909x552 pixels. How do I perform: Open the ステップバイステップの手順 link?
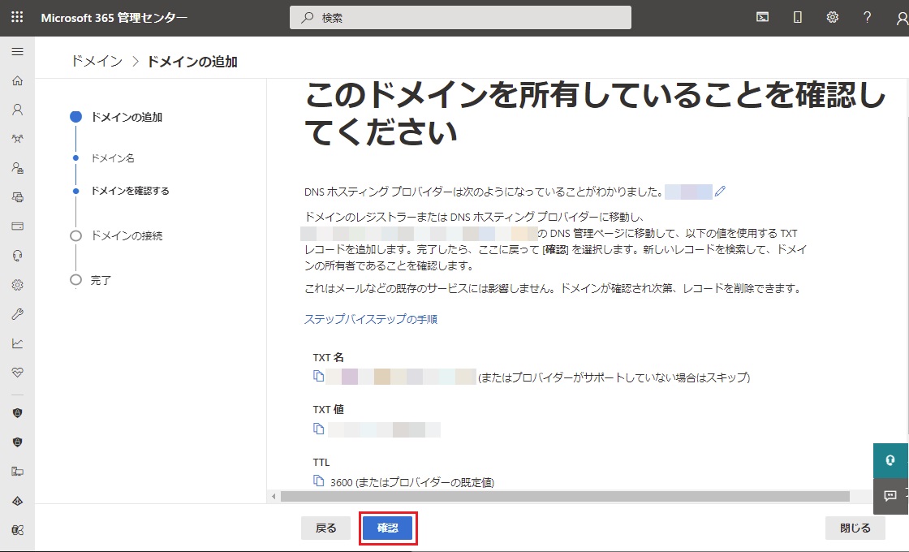371,319
